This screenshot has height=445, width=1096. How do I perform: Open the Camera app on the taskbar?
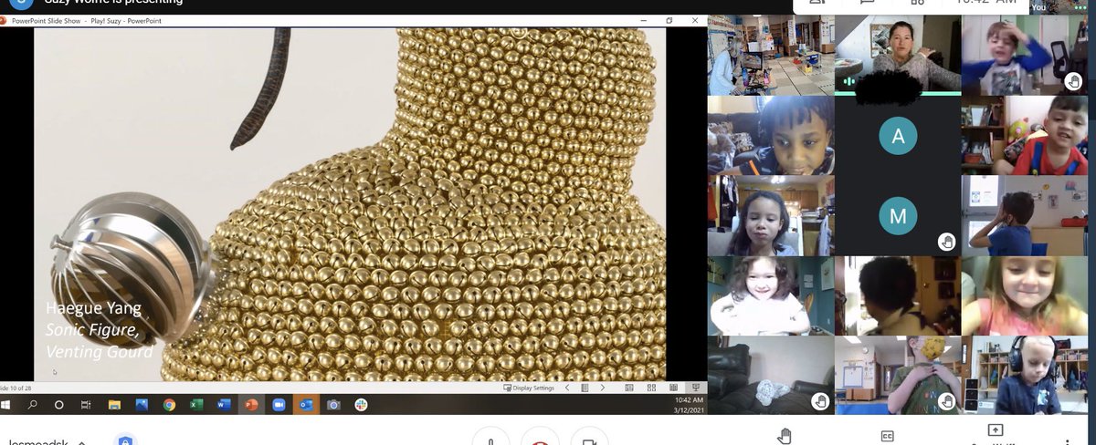tap(333, 404)
